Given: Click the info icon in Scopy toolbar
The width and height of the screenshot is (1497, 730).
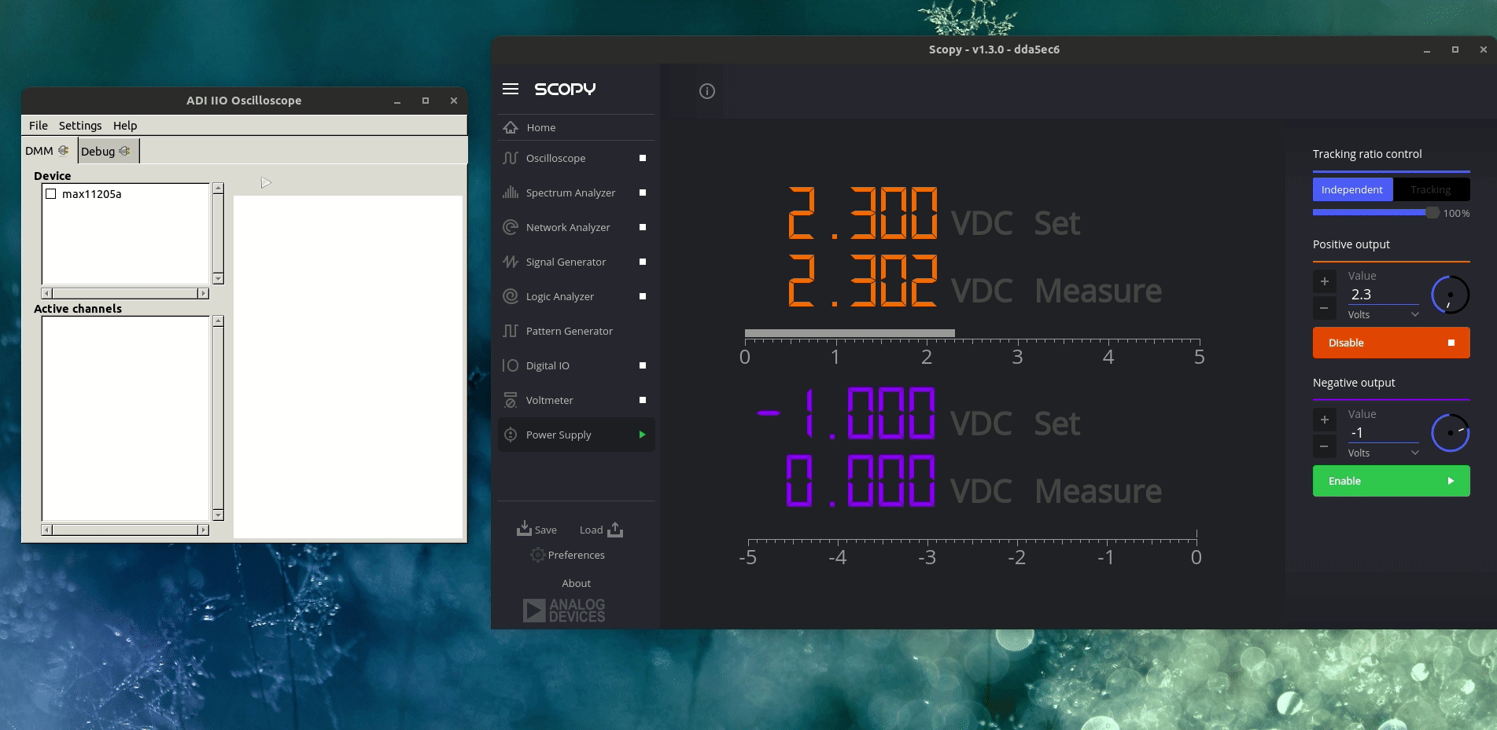Looking at the screenshot, I should click(707, 91).
